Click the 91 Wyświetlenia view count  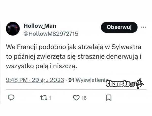(x=88, y=80)
